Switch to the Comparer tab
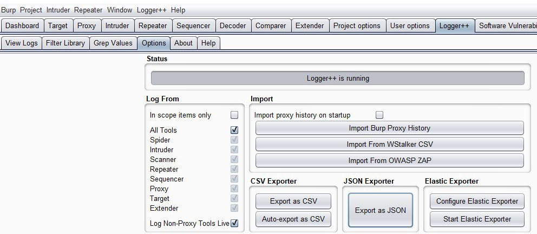Viewport: 537px width, 234px height. pos(271,25)
